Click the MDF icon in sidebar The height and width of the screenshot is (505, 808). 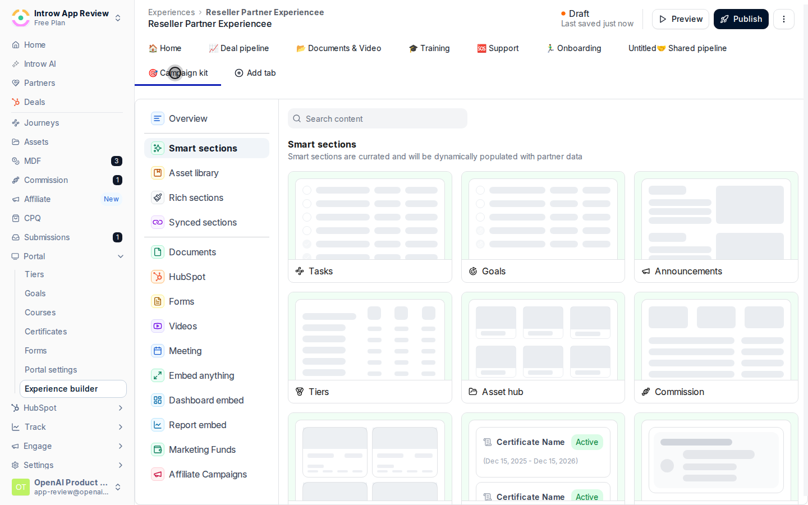(x=16, y=161)
